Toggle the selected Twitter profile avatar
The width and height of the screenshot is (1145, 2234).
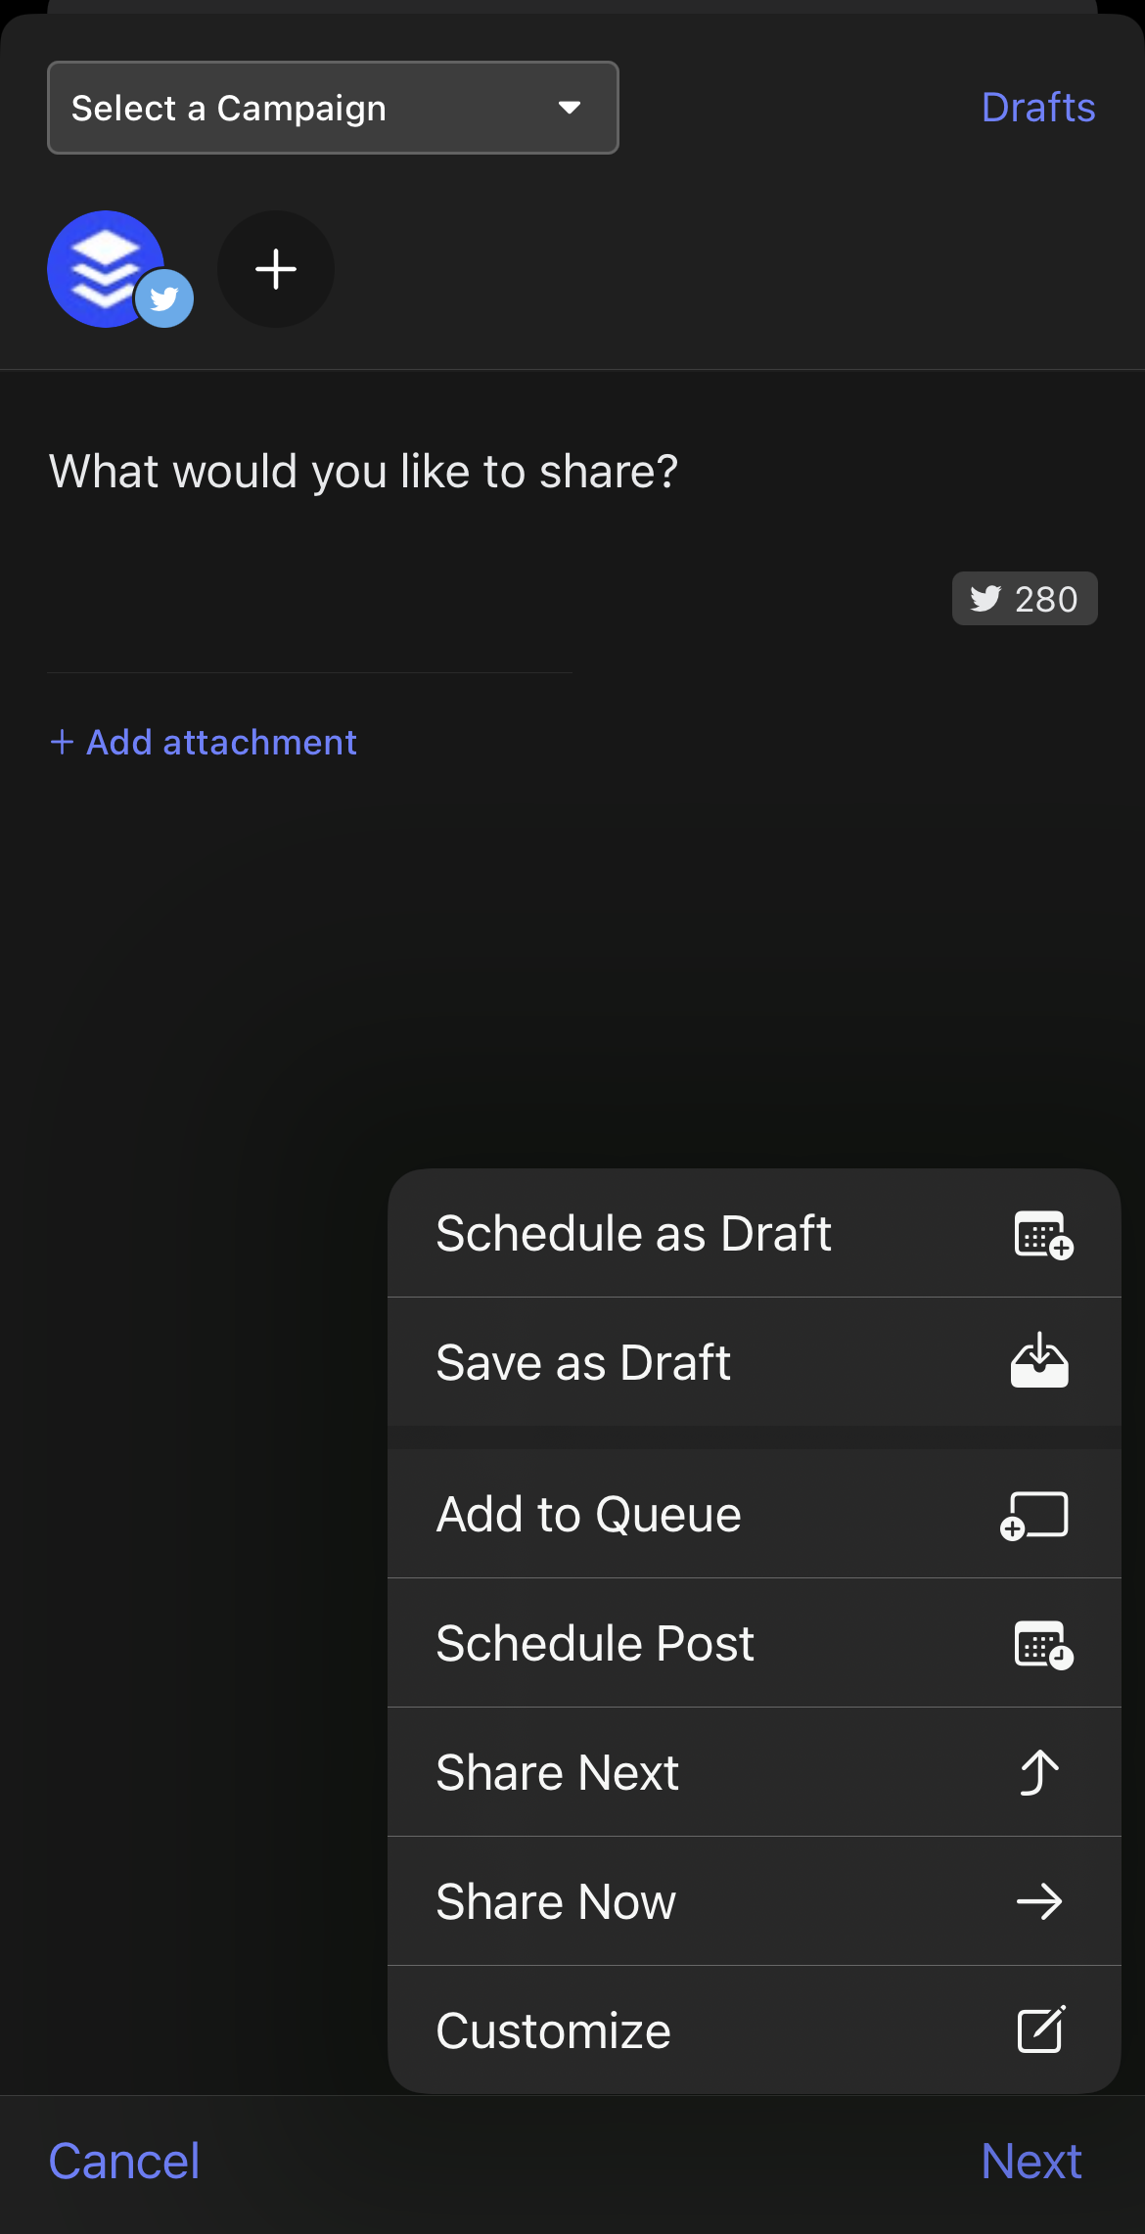tap(108, 269)
